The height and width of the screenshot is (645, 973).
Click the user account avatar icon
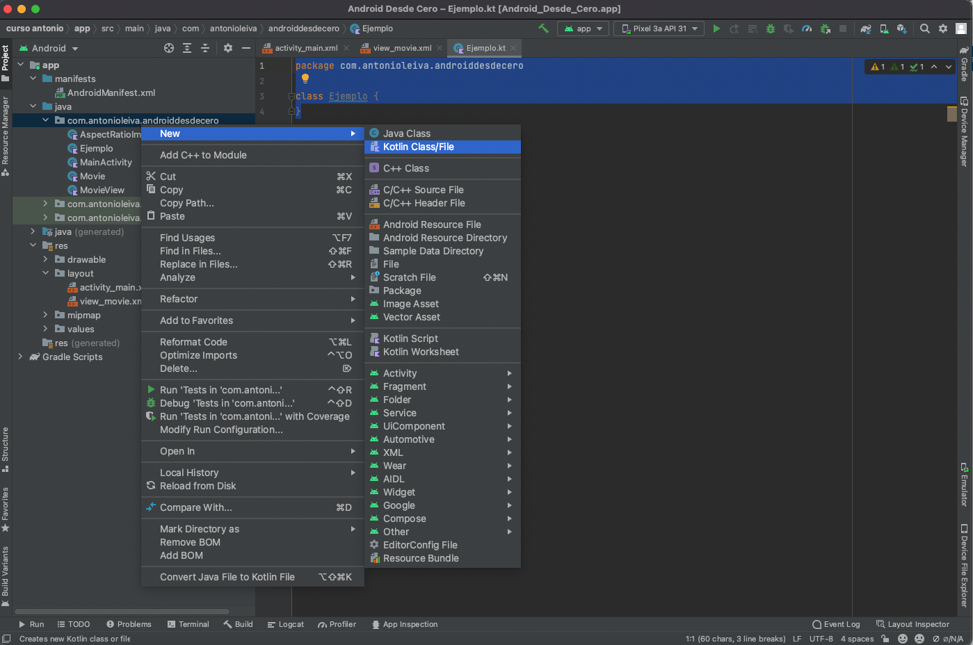961,28
